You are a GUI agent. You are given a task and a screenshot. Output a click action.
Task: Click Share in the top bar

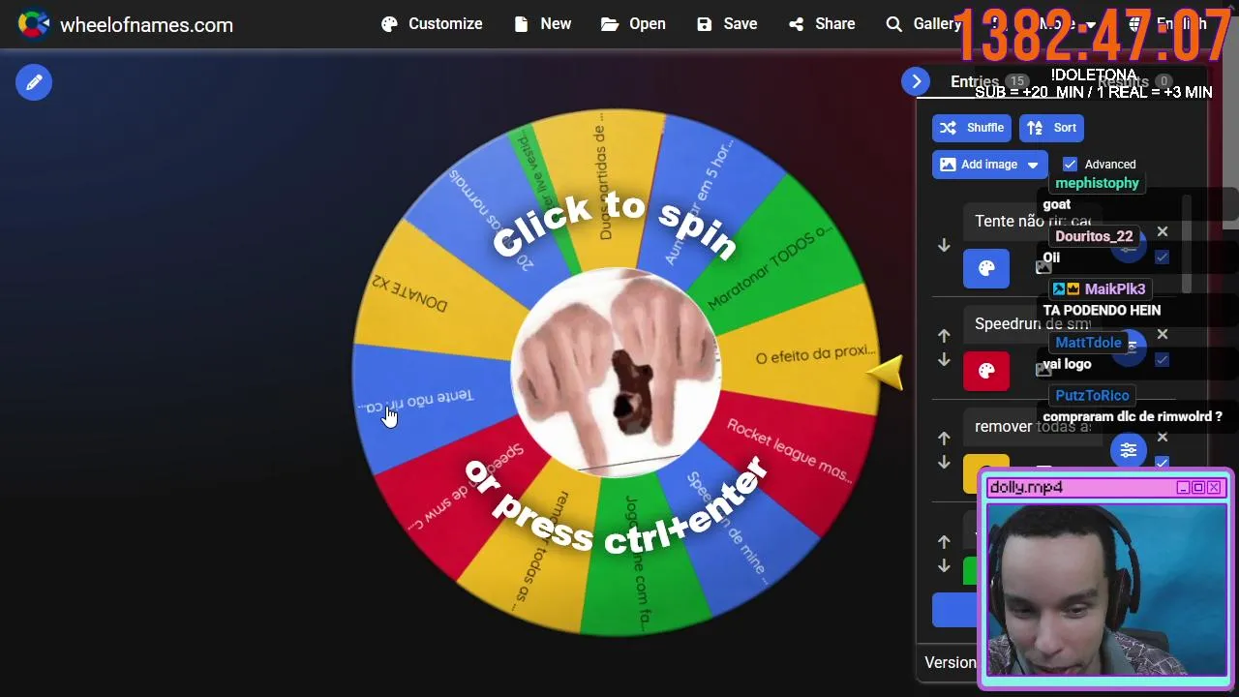[822, 24]
